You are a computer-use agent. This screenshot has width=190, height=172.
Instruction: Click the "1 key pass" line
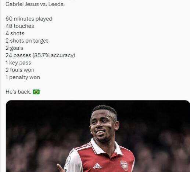18,63
